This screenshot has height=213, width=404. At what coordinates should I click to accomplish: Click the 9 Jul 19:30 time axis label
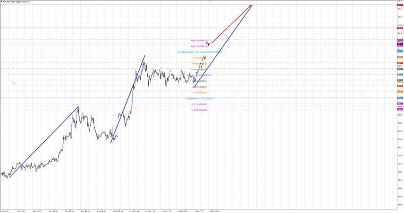[101, 211]
